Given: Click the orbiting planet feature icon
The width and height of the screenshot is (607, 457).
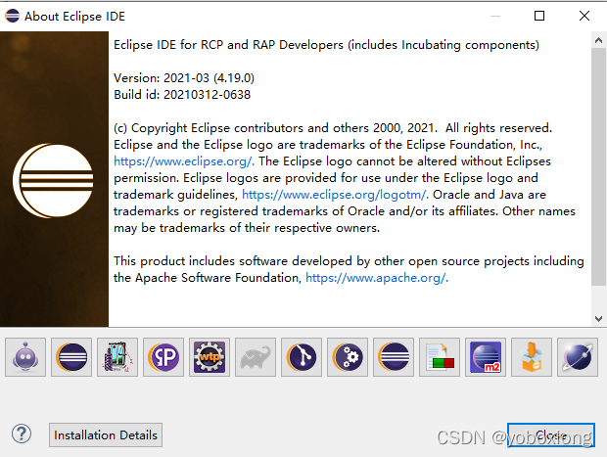Looking at the screenshot, I should (578, 357).
